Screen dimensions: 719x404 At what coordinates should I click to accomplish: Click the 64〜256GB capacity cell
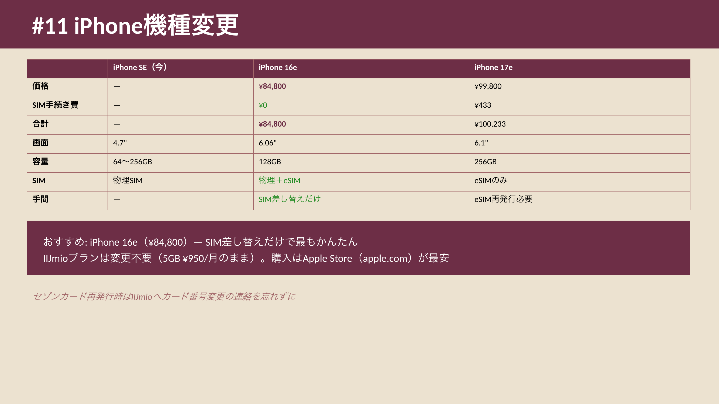coord(132,161)
